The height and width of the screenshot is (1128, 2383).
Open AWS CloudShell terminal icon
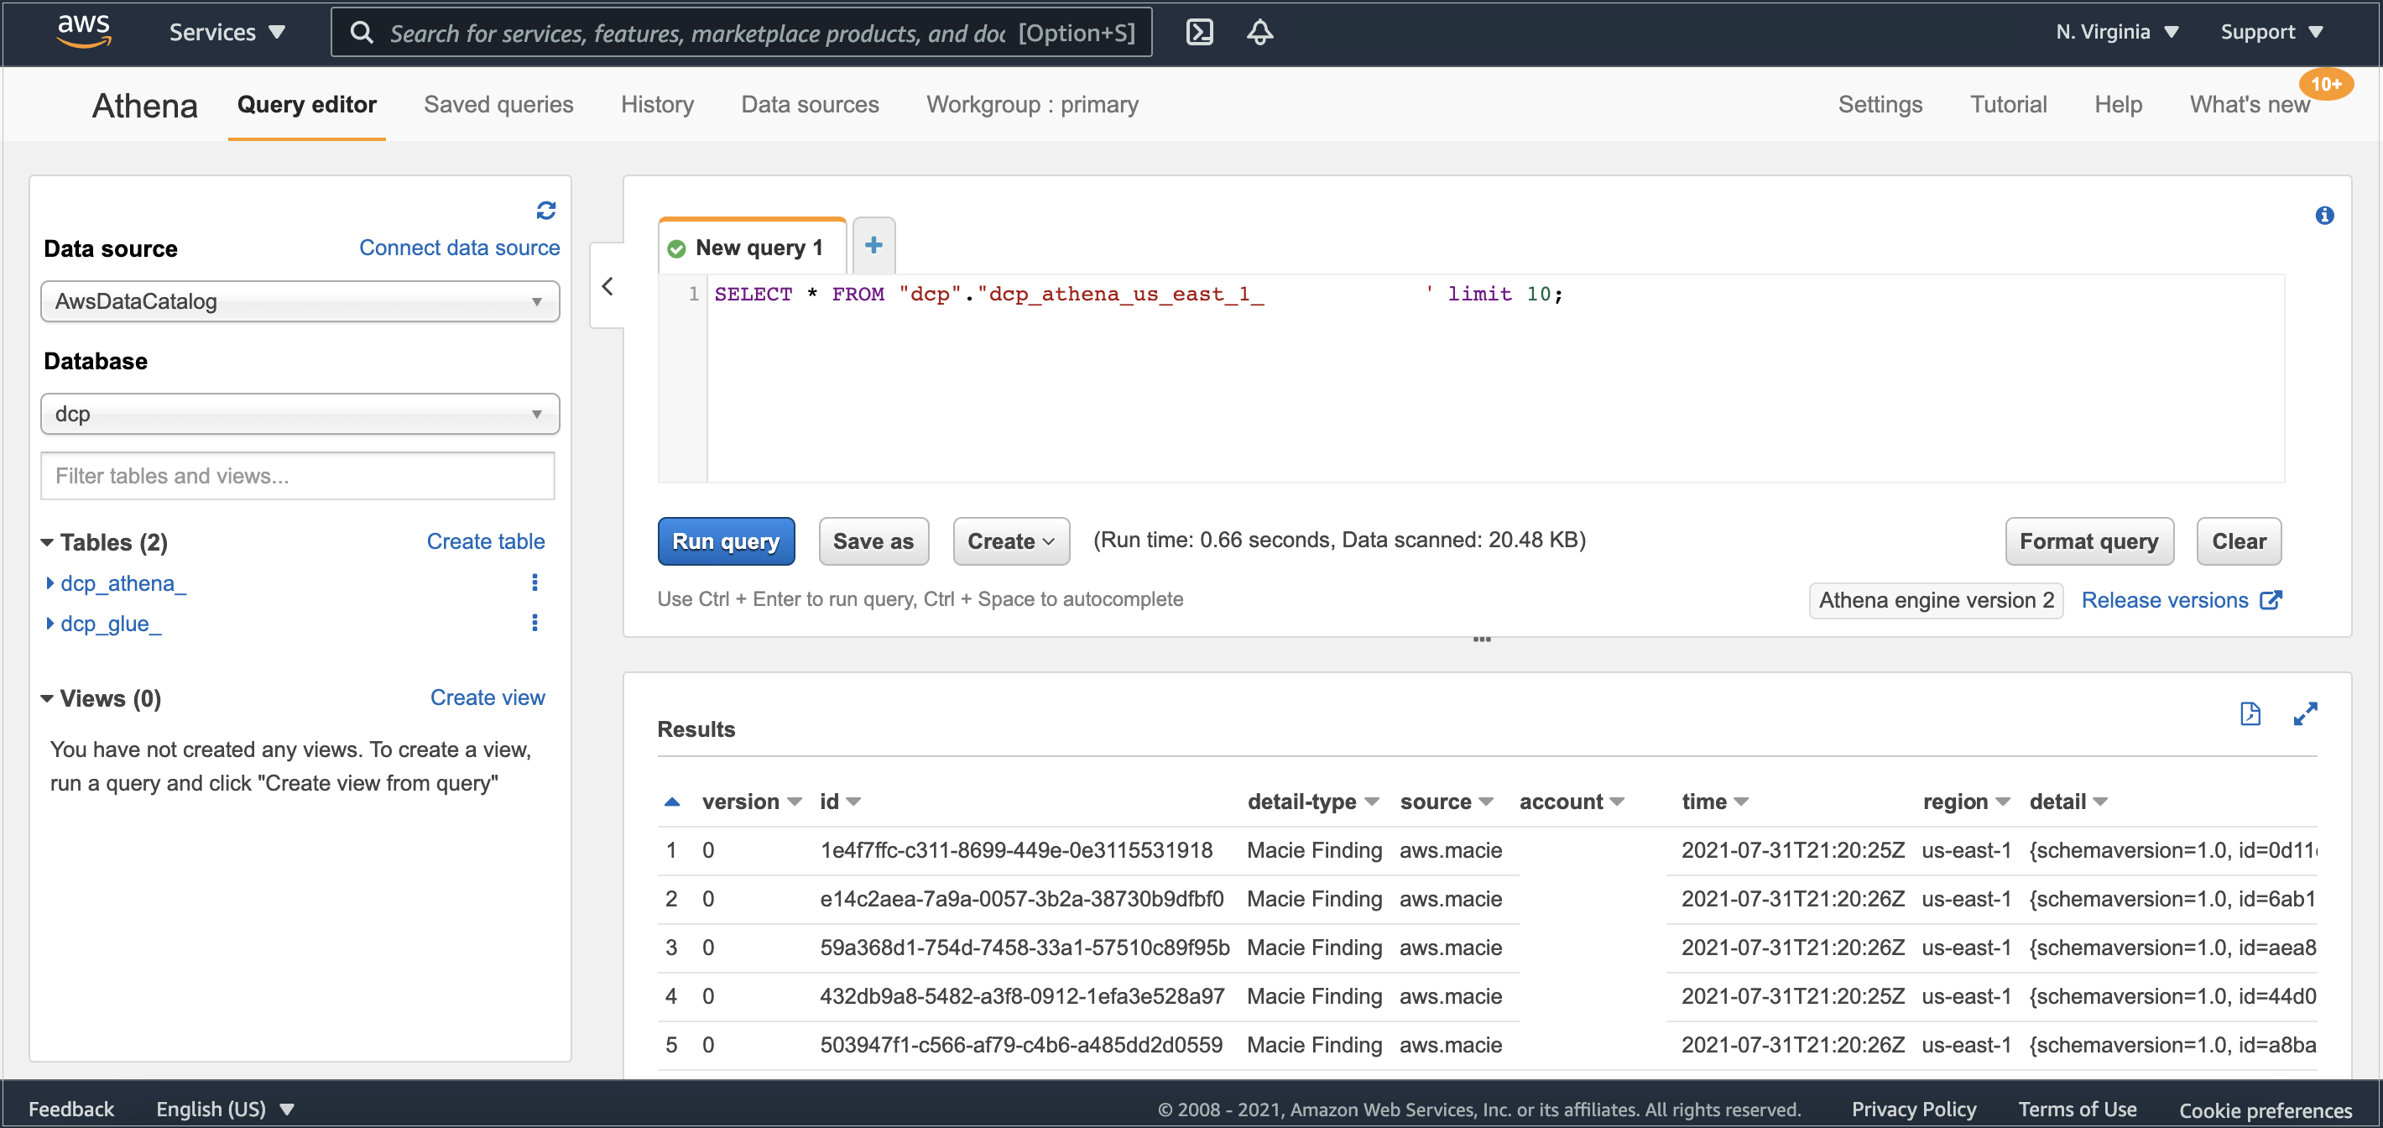click(1199, 33)
